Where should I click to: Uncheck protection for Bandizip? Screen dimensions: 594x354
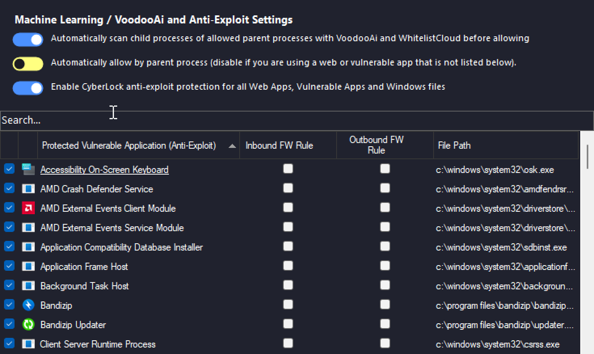tap(9, 305)
